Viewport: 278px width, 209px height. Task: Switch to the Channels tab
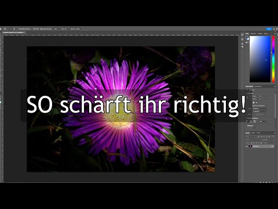pos(253,133)
